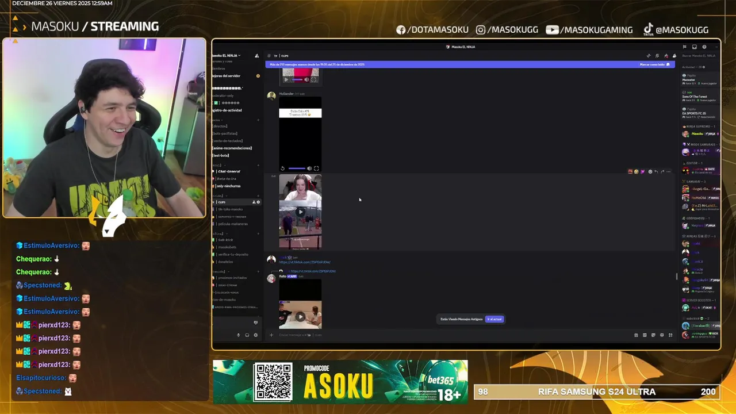This screenshot has width=736, height=414.
Task: Forward arrow on hovered message toolbar
Action: pyautogui.click(x=662, y=171)
